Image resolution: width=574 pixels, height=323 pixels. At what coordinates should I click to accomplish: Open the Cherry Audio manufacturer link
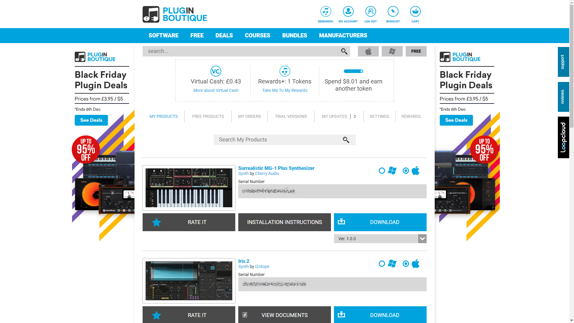(x=267, y=174)
